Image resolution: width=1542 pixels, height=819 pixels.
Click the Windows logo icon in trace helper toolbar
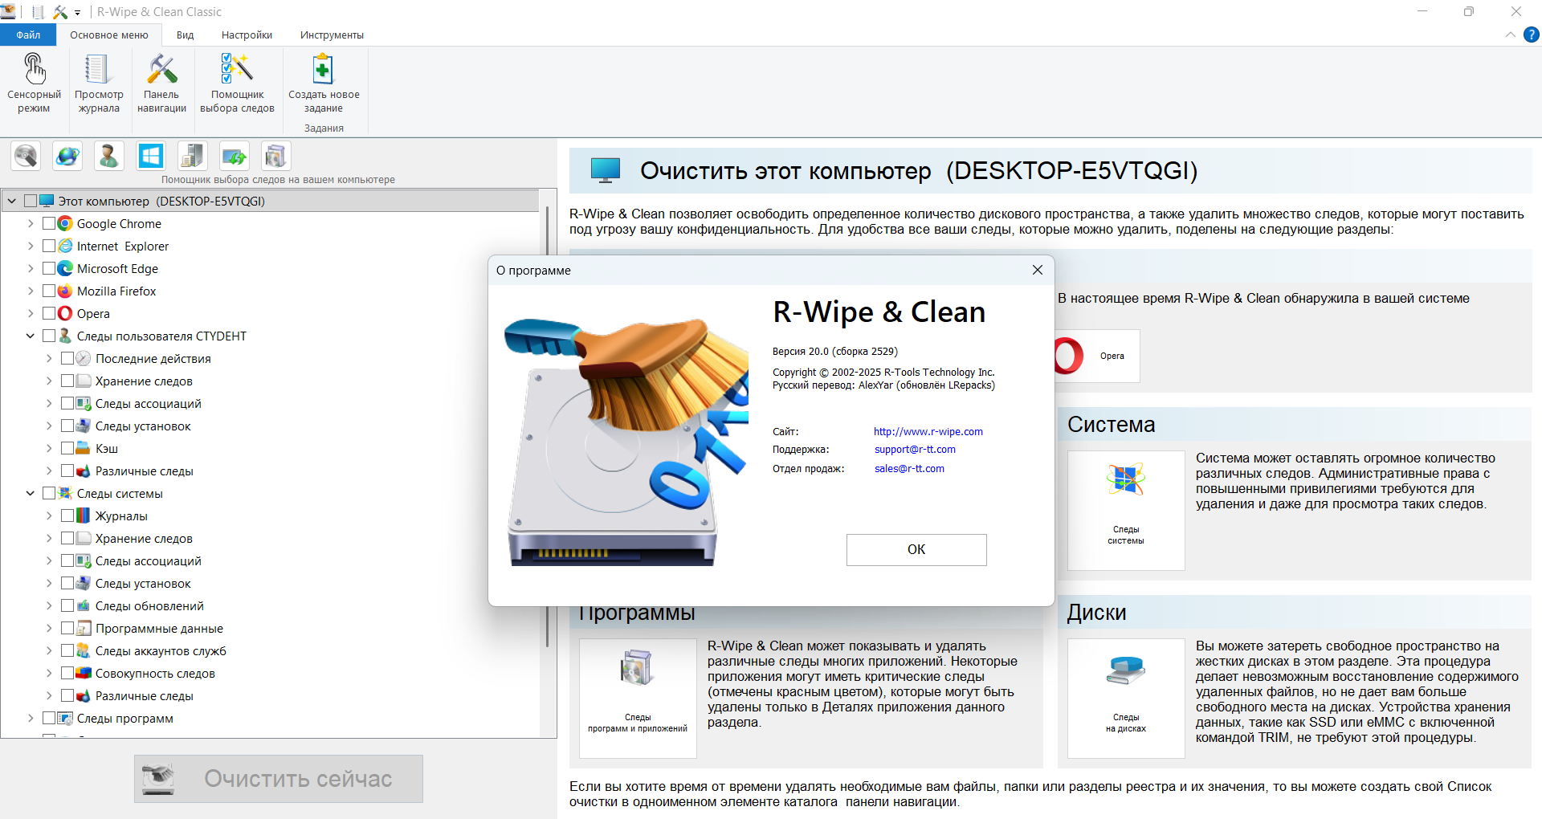click(x=150, y=156)
